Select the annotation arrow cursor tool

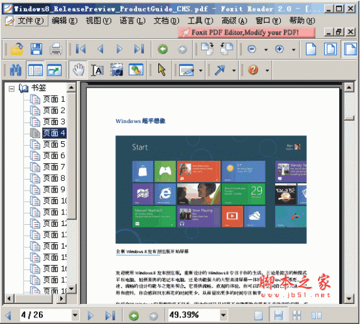click(162, 70)
